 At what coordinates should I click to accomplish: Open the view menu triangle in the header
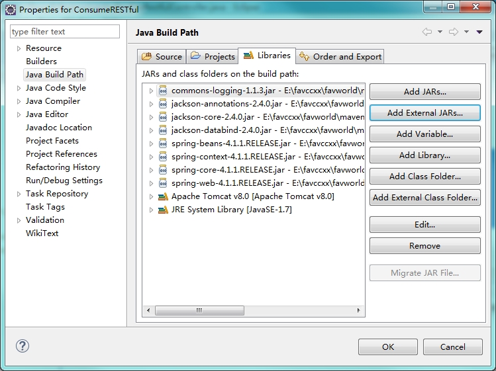(479, 32)
